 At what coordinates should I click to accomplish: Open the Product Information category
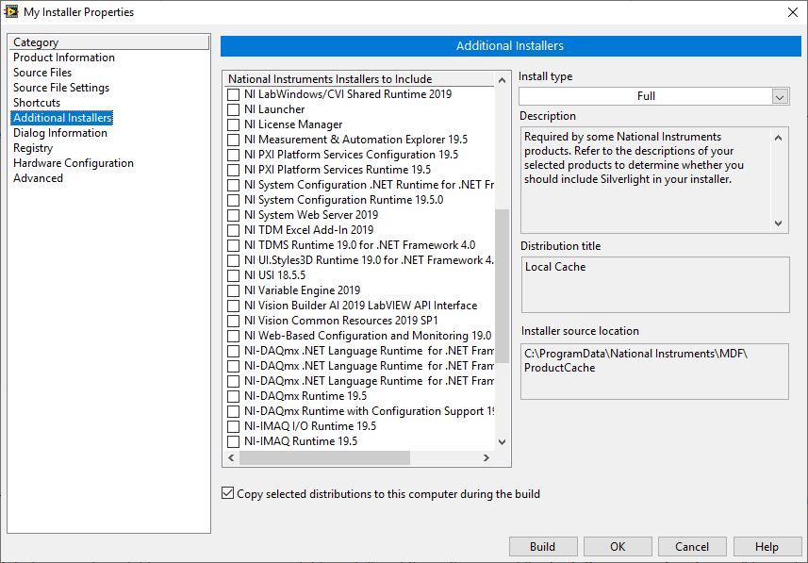coord(64,58)
